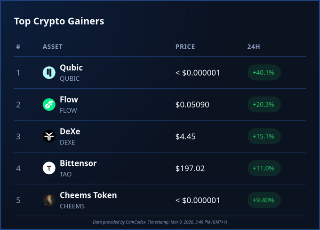Screen dimensions: 320x230
Task: Click the Cheems Token avatar icon
Action: 49,200
